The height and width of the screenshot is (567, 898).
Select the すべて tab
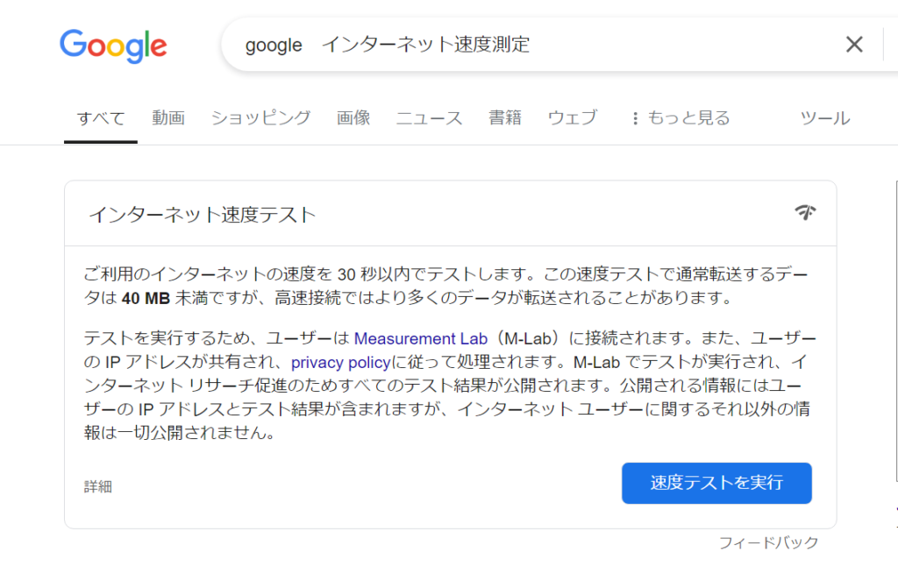click(101, 118)
